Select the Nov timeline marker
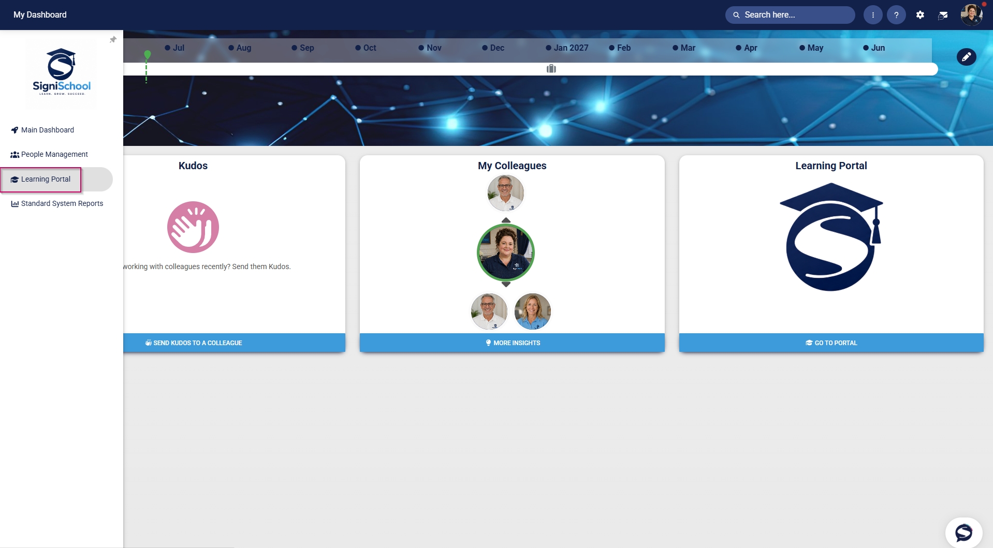The image size is (993, 548). (430, 48)
